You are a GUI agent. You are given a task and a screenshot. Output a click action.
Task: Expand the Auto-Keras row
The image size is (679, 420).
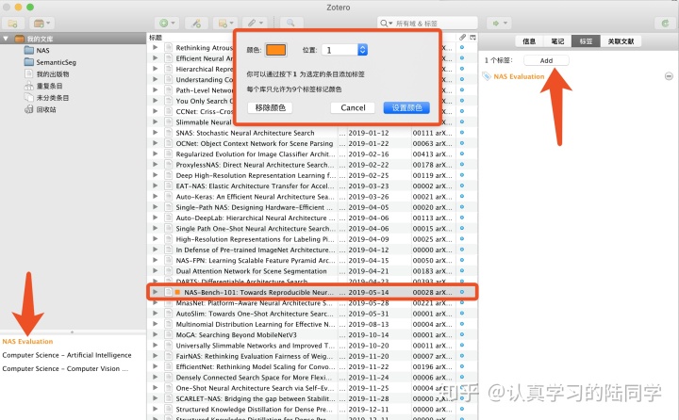point(155,197)
